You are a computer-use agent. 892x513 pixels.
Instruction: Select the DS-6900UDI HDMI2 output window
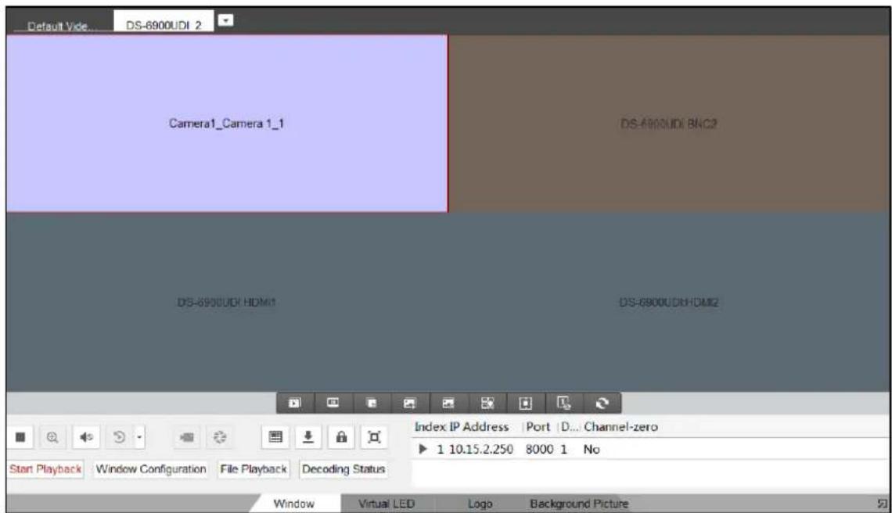click(x=668, y=302)
